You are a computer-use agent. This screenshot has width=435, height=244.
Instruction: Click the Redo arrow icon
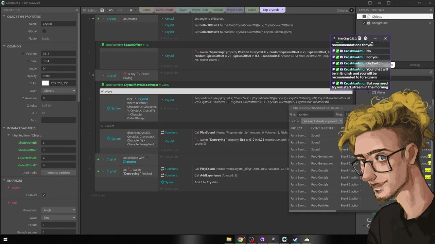pyautogui.click(x=121, y=10)
